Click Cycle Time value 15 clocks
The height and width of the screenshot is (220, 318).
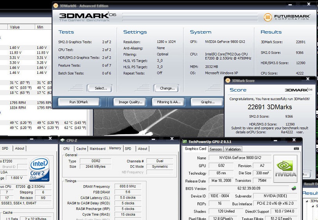pos(128,214)
